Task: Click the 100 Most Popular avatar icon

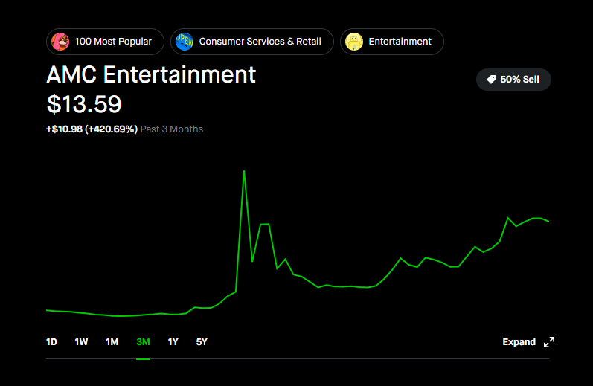Action: pos(60,42)
